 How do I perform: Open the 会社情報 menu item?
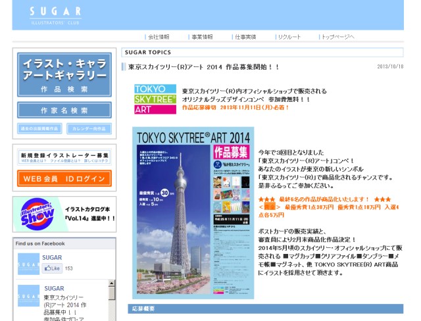159,37
